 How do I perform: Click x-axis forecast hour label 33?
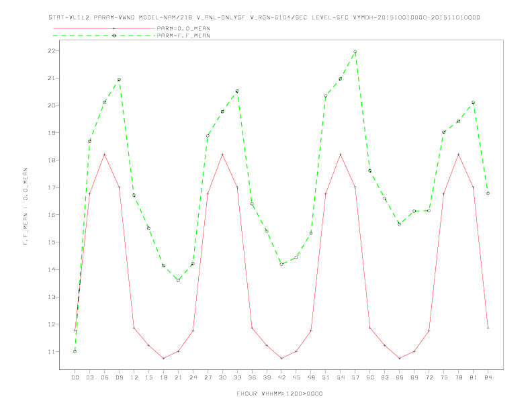(237, 377)
